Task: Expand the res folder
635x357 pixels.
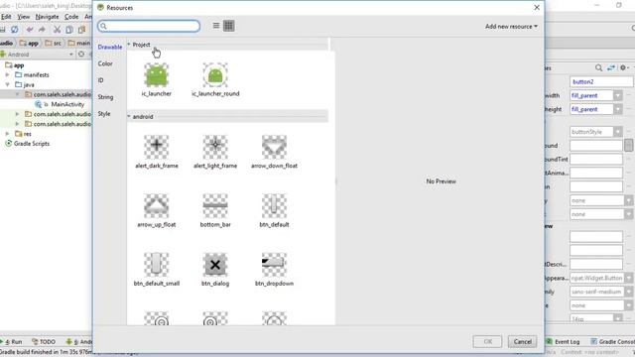Action: click(x=7, y=134)
